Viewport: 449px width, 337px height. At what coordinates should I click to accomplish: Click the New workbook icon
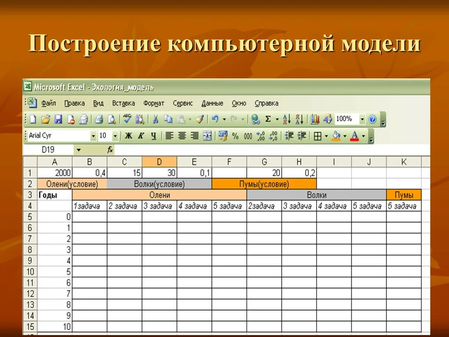[x=33, y=119]
